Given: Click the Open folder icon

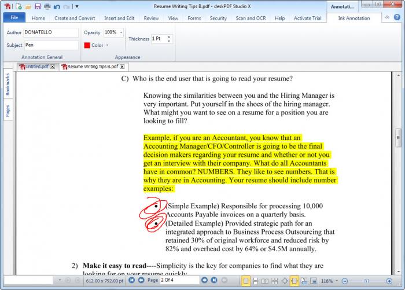Looking at the screenshot, I should (28, 6).
